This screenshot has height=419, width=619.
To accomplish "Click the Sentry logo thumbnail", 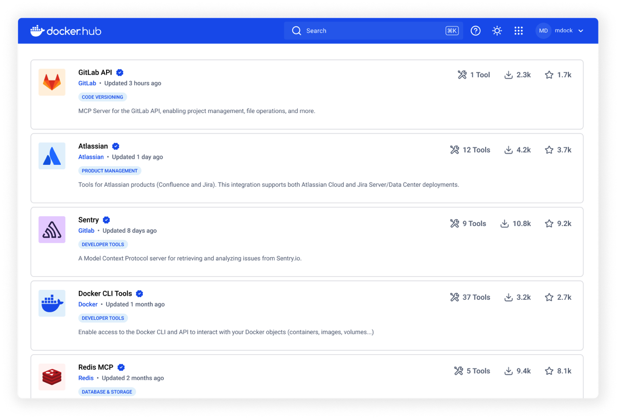I will pos(52,230).
